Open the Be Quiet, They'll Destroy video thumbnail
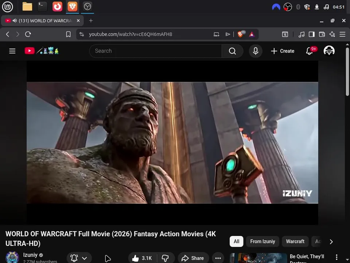Image resolution: width=350 pixels, height=263 pixels. [x=258, y=258]
